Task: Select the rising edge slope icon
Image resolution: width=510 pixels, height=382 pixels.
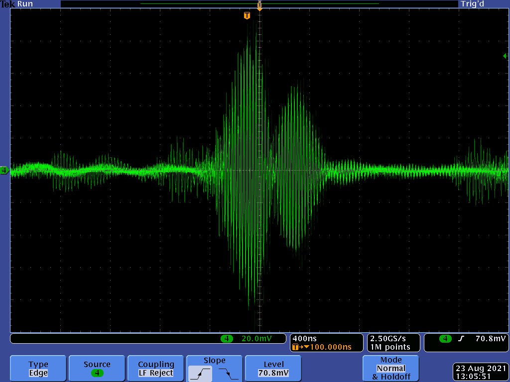Action: [x=201, y=373]
